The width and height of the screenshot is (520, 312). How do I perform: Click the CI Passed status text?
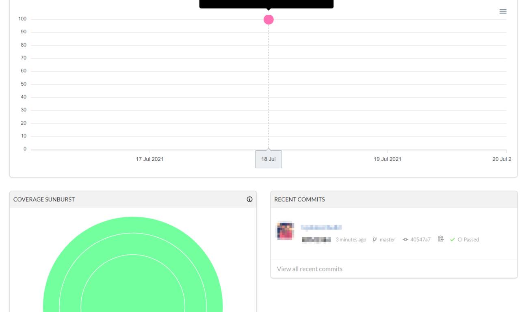pyautogui.click(x=468, y=240)
